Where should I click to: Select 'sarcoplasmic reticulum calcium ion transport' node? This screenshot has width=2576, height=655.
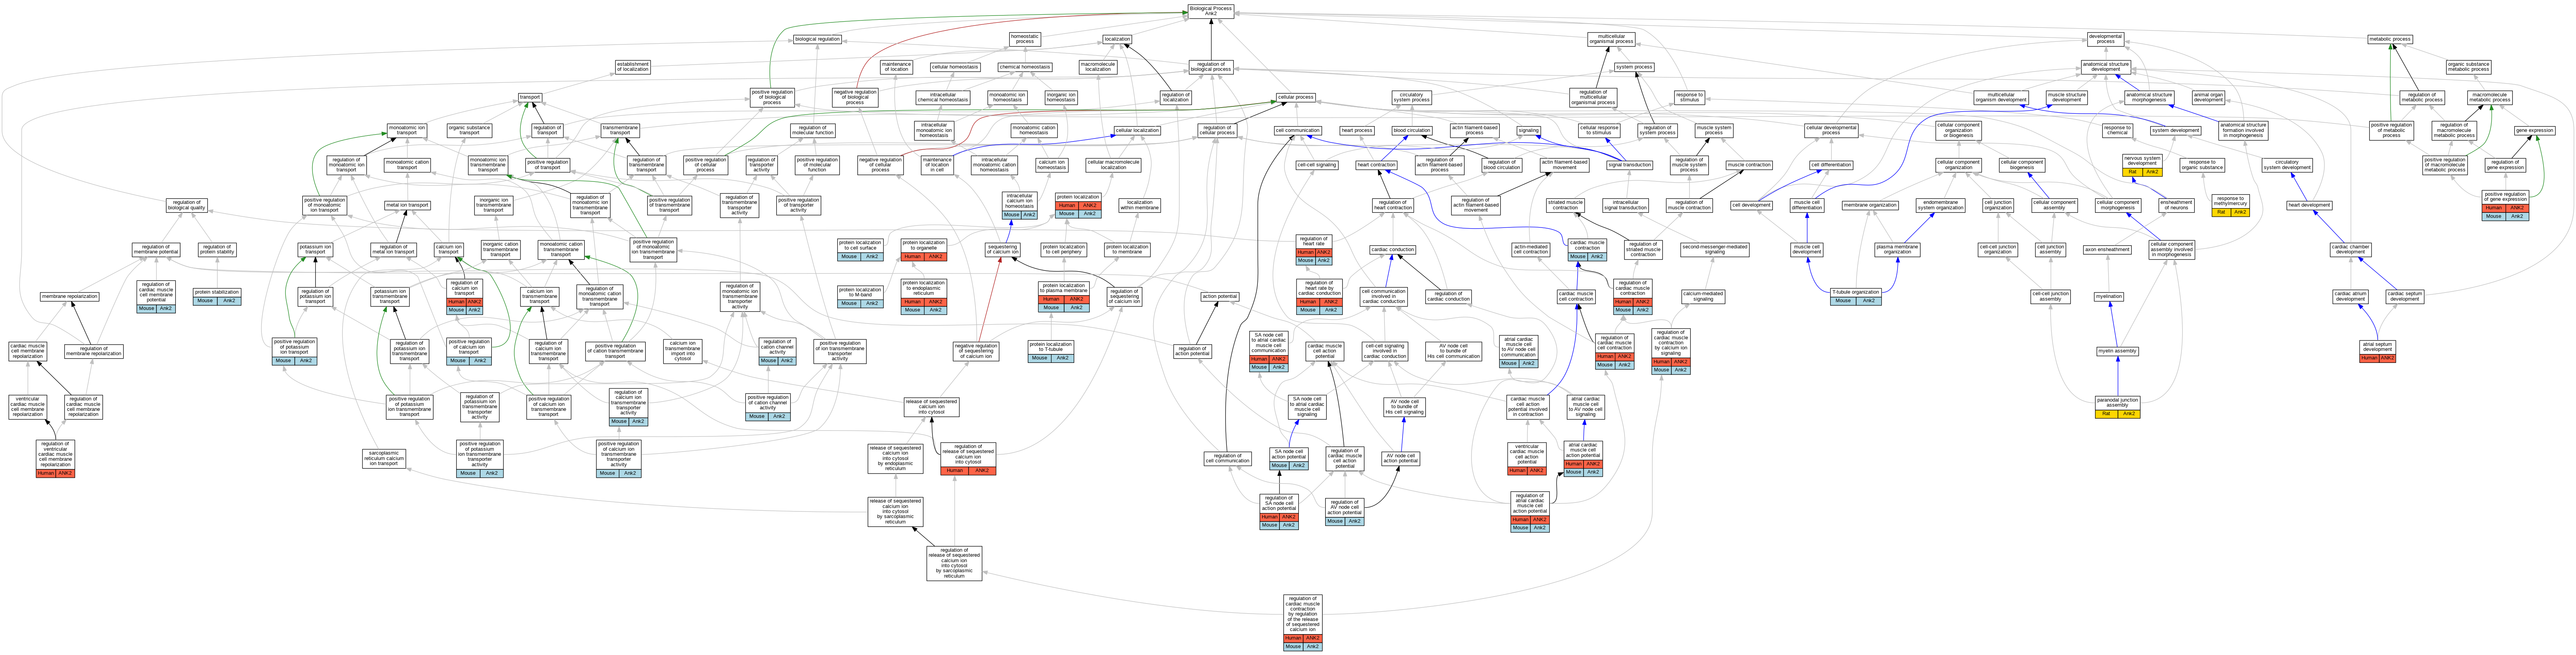coord(384,458)
